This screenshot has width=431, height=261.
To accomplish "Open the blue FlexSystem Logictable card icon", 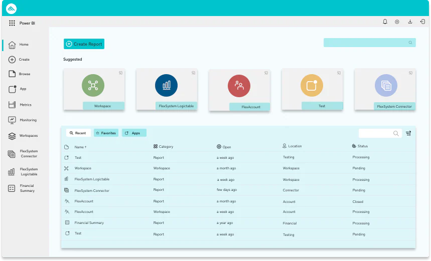I will pos(166,85).
